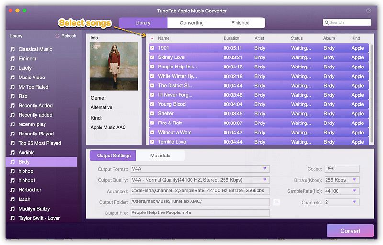Toggle the select-all checkbox in table header
This screenshot has width=383, height=245.
pos(152,38)
